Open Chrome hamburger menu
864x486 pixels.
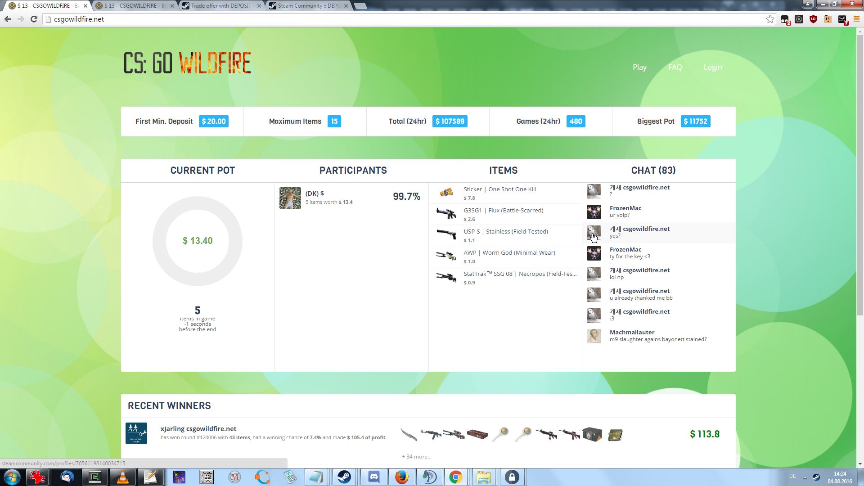coord(856,19)
